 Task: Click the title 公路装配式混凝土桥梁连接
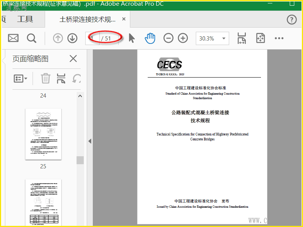pyautogui.click(x=200, y=112)
